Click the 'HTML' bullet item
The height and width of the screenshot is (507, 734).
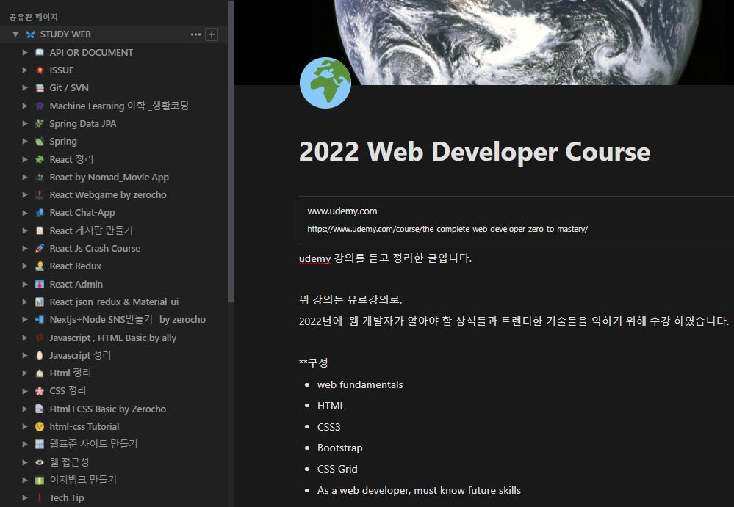(x=331, y=406)
